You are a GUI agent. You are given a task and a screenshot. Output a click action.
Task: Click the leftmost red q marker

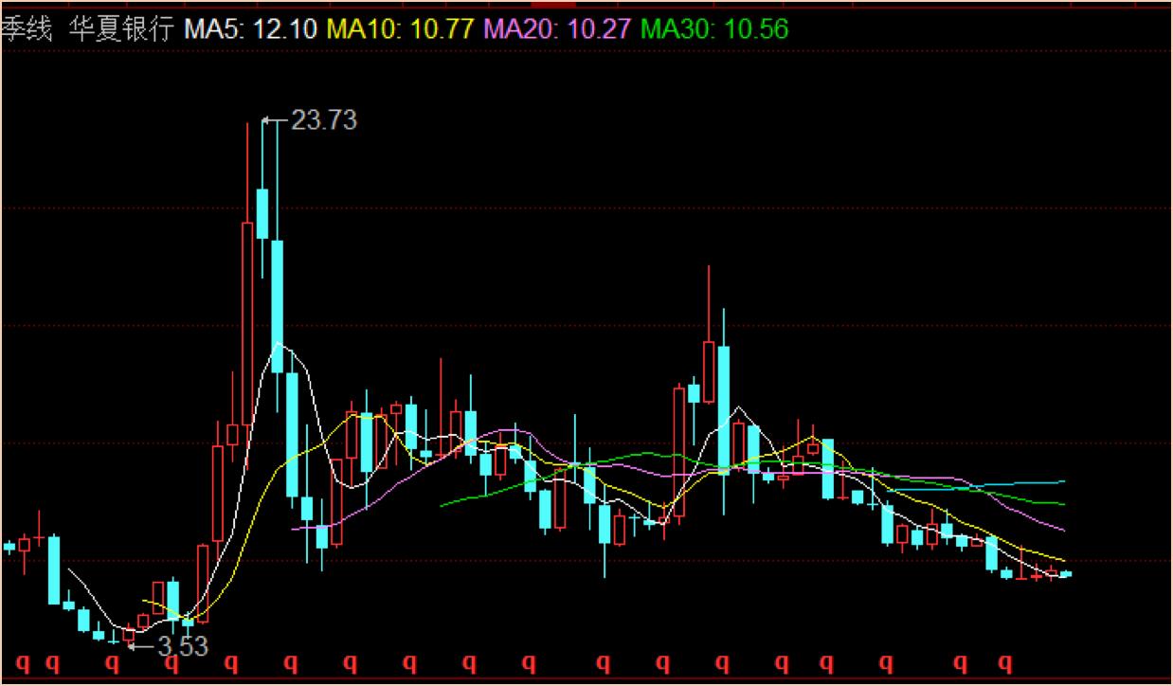23,662
